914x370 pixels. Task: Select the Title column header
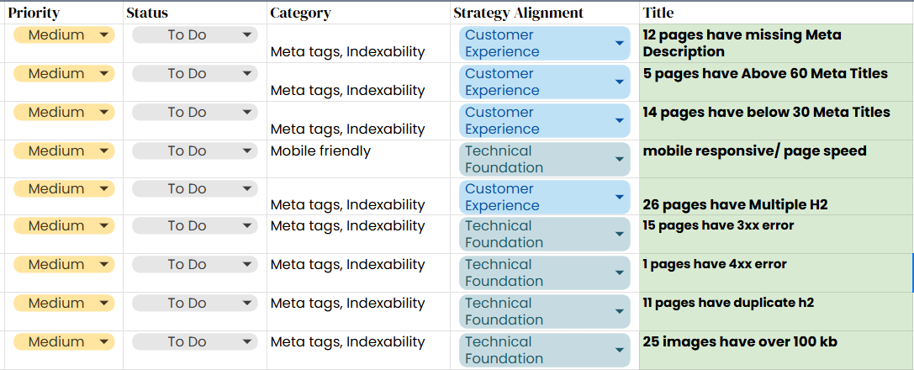pos(658,13)
